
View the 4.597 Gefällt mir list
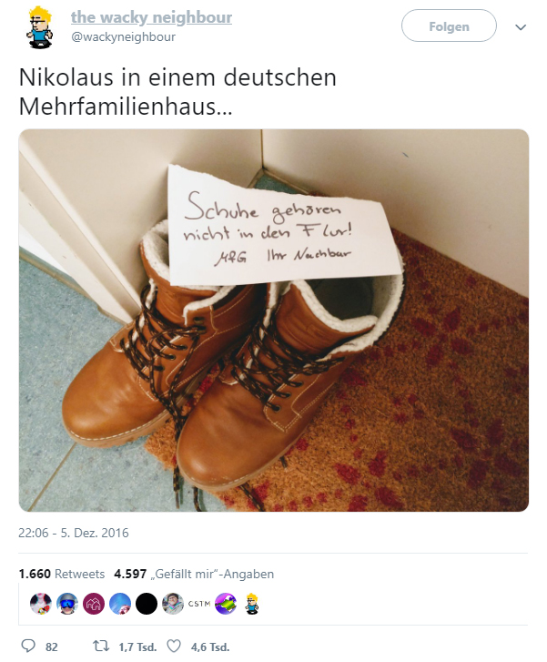194,574
